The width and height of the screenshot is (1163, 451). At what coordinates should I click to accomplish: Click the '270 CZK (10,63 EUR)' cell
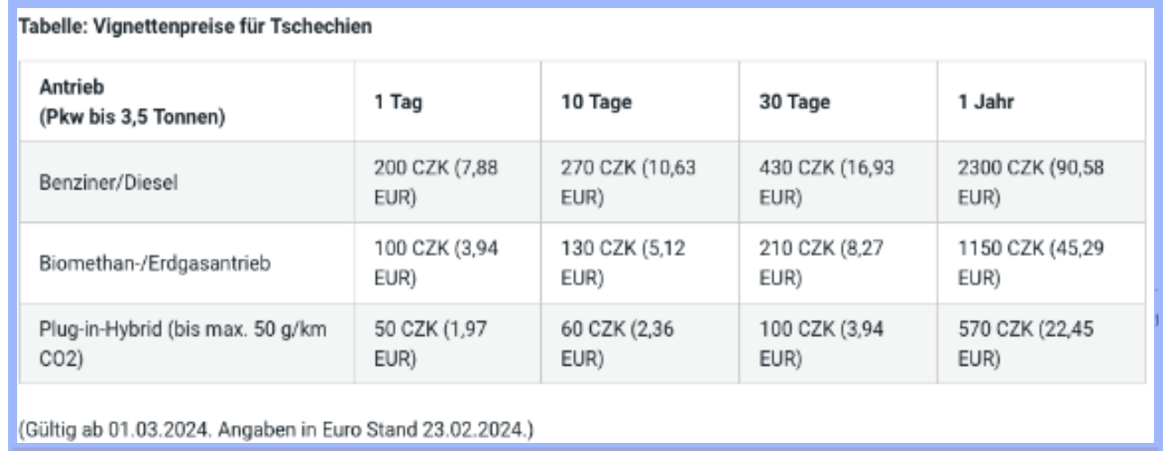tap(640, 182)
